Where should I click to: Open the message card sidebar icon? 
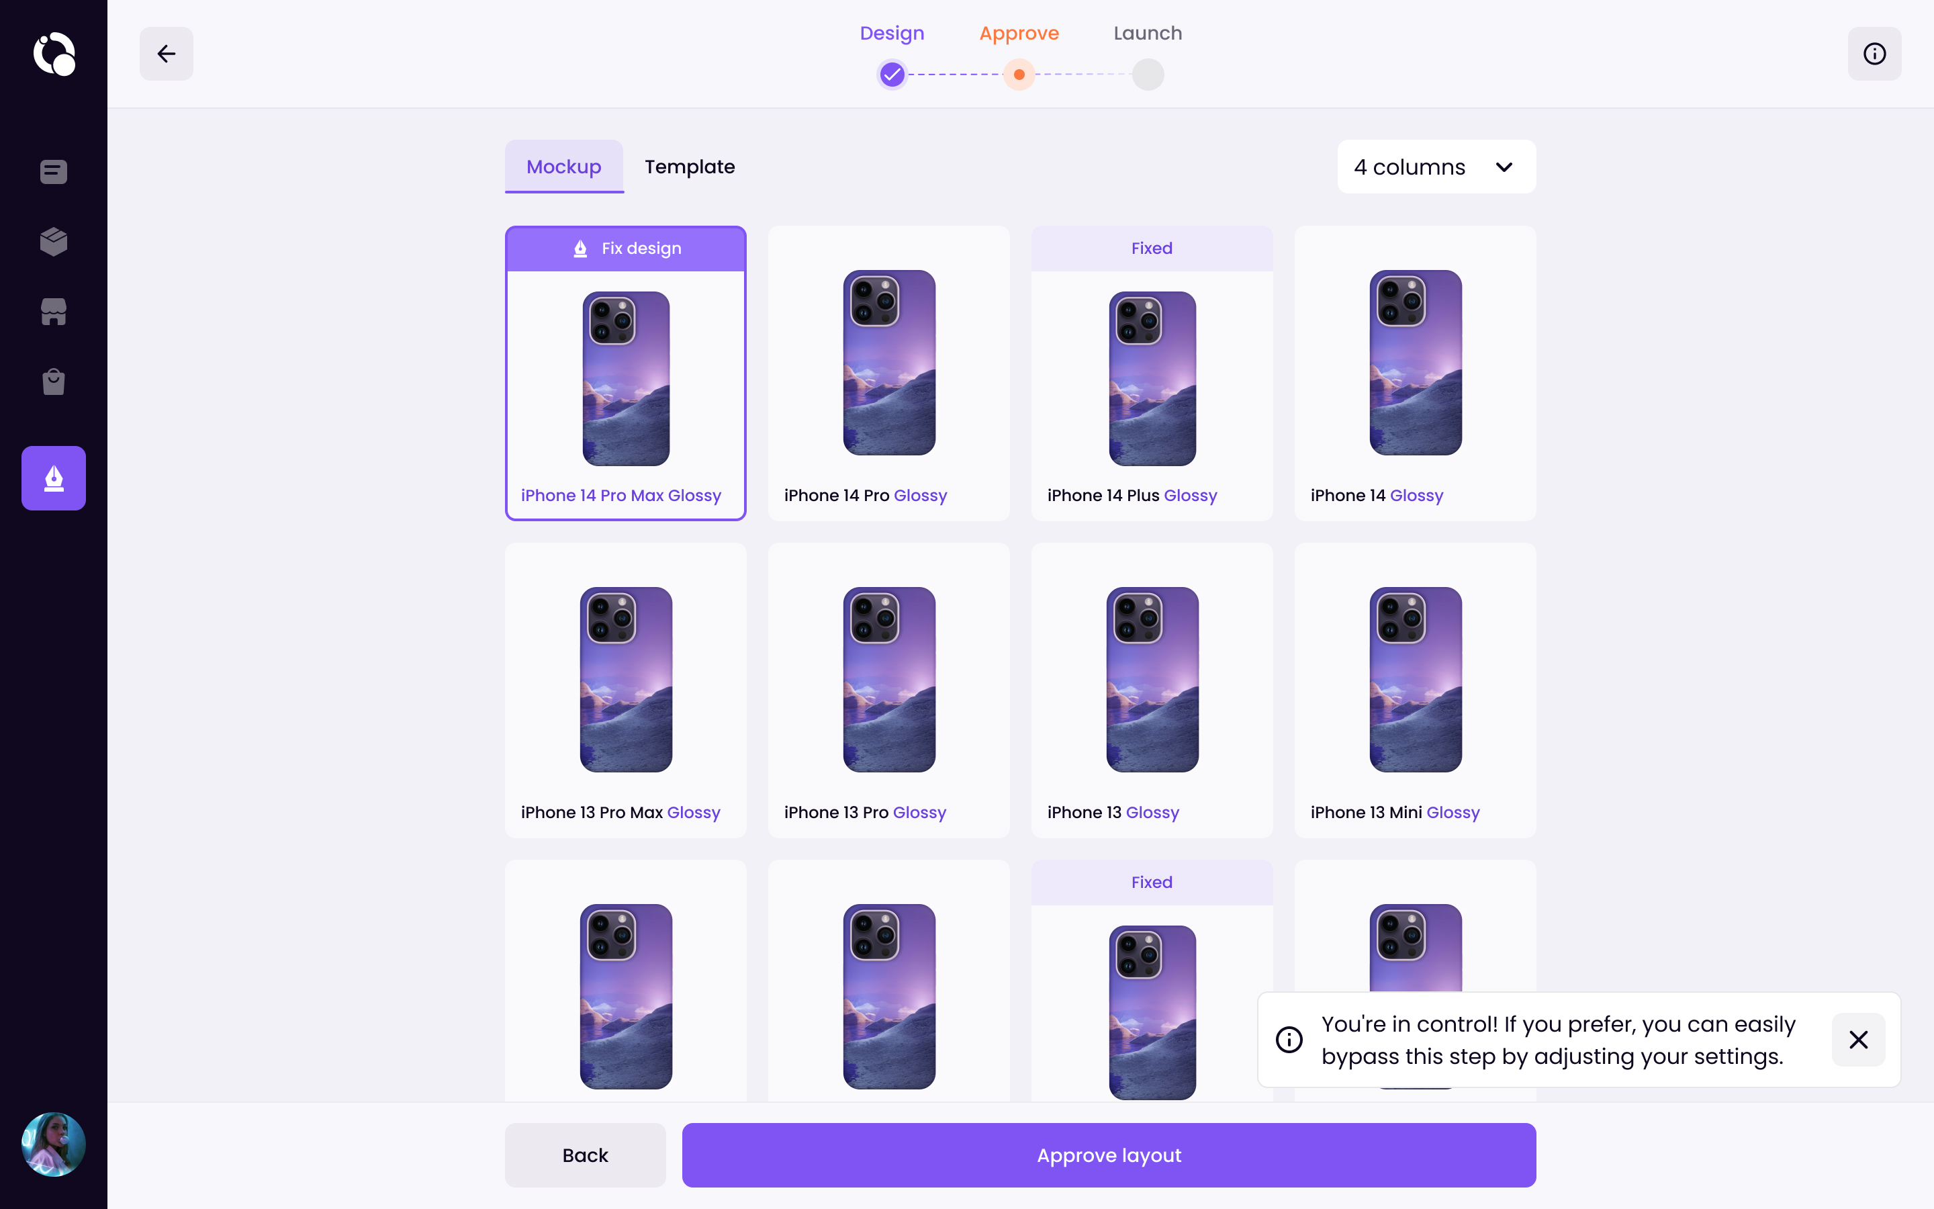pyautogui.click(x=54, y=171)
